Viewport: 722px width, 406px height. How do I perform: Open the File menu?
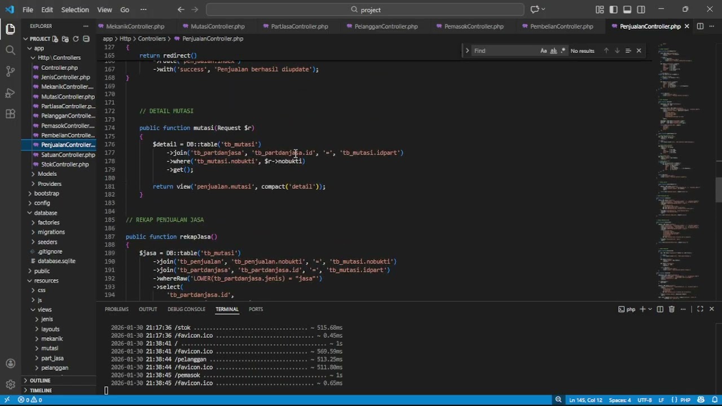(x=28, y=10)
